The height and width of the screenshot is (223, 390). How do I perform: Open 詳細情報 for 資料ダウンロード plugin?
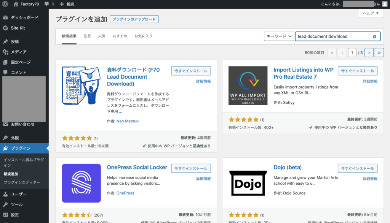pyautogui.click(x=203, y=81)
